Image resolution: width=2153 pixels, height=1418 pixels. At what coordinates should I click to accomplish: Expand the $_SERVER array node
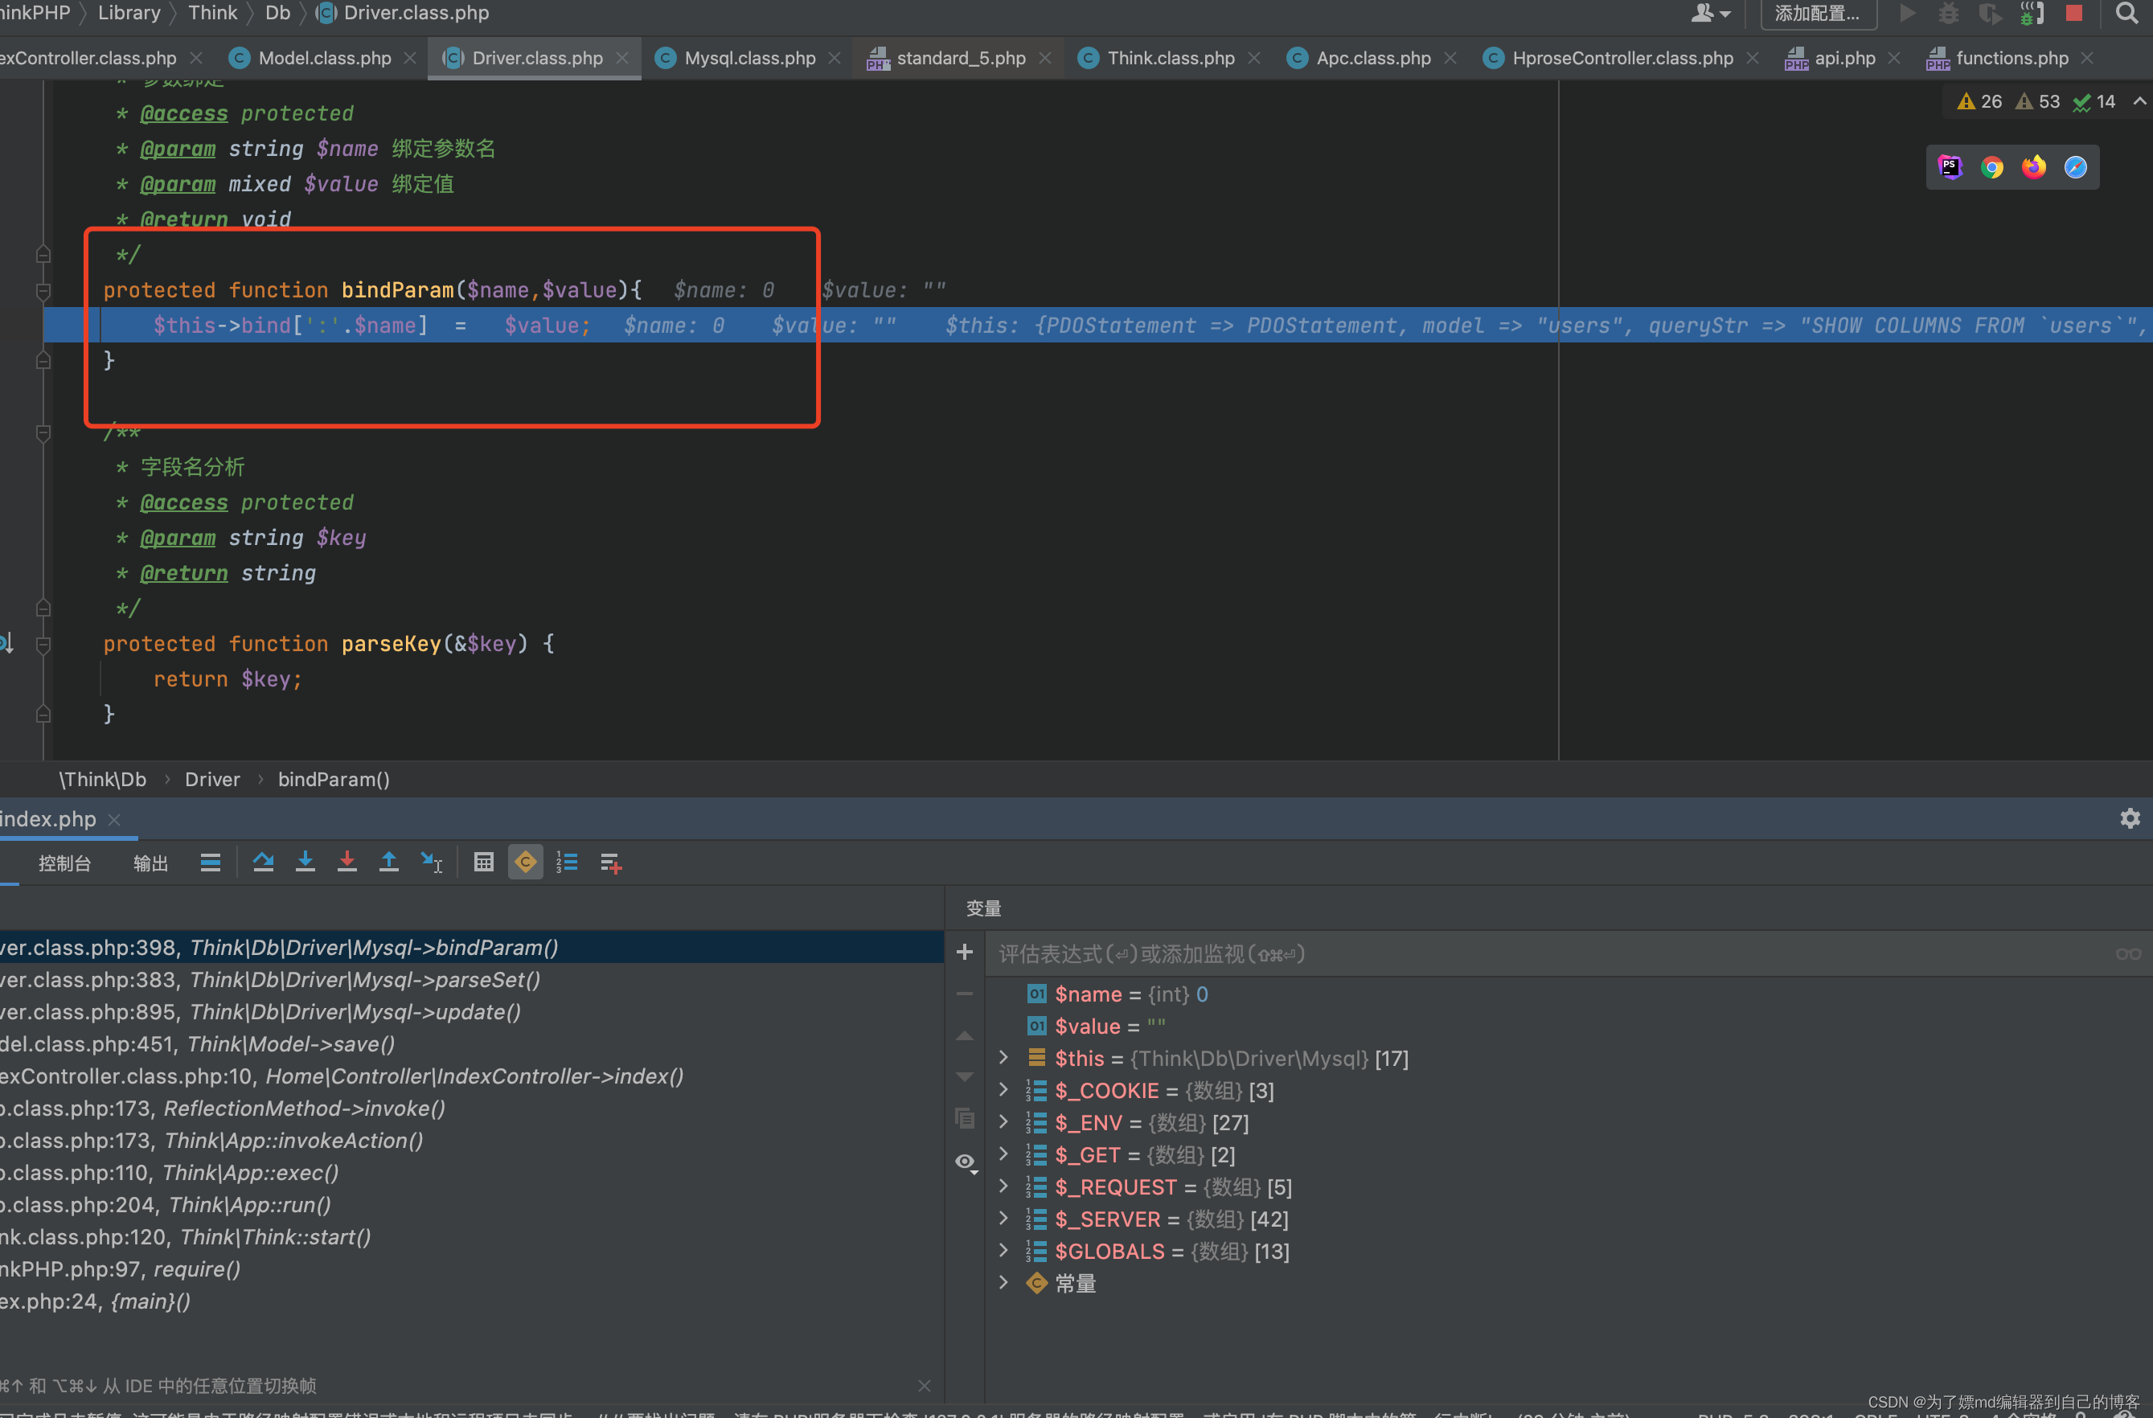coord(1003,1218)
